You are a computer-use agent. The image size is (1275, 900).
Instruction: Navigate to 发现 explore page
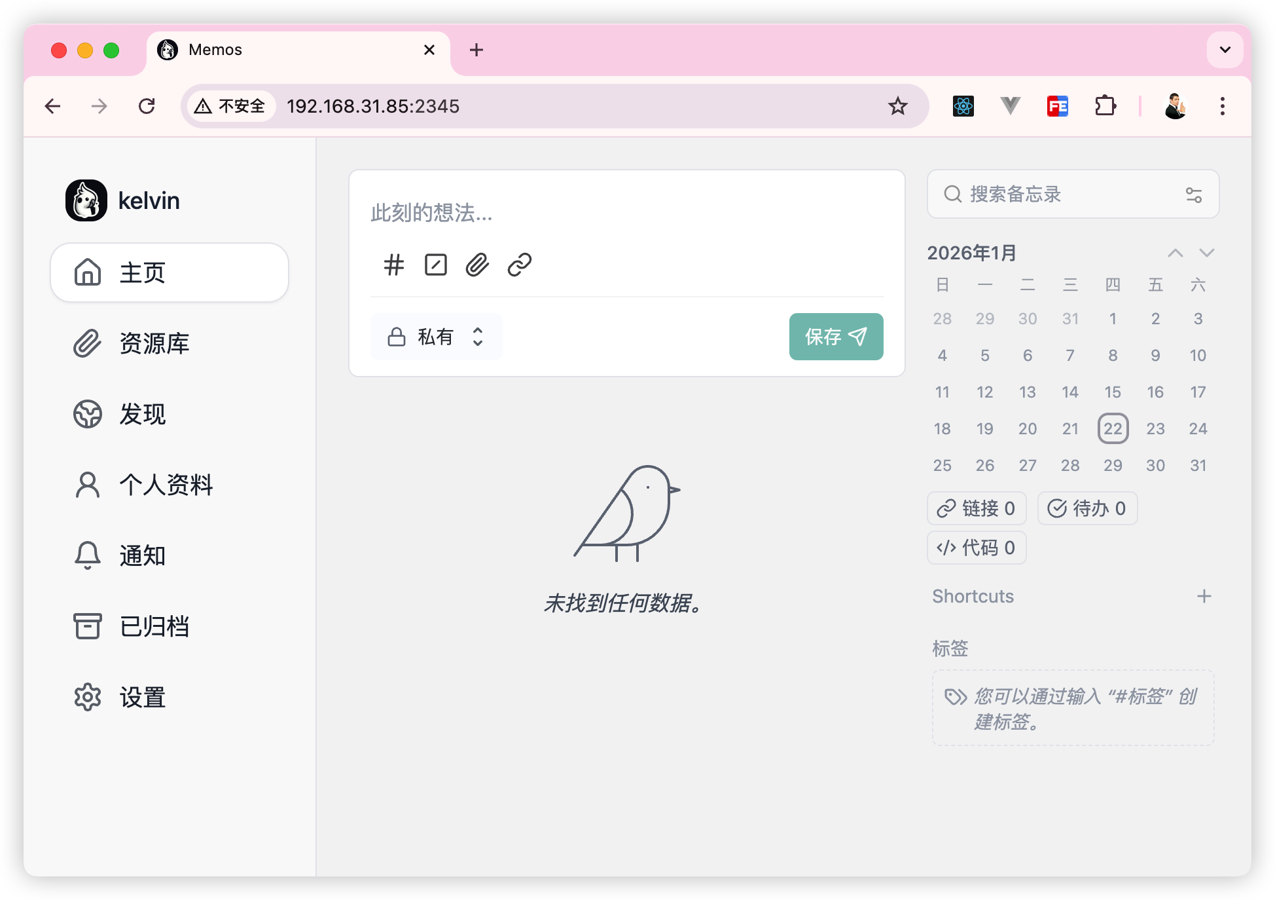click(x=143, y=414)
